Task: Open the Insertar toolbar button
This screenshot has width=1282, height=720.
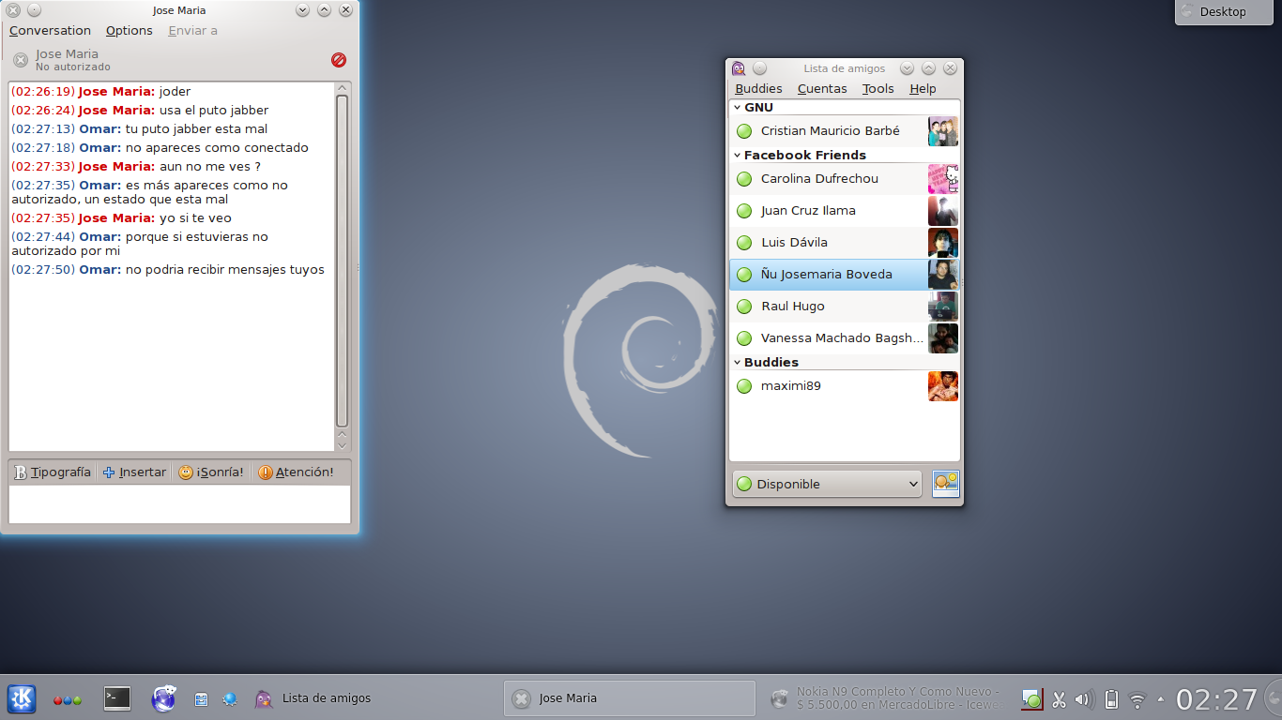Action: tap(134, 472)
